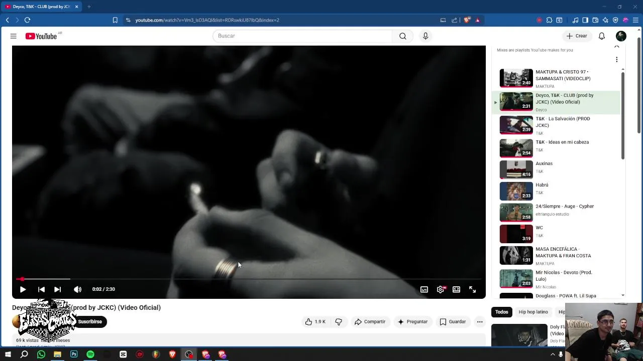The image size is (643, 361).
Task: Open the Leo AI sparkle icon
Action: [x=605, y=20]
